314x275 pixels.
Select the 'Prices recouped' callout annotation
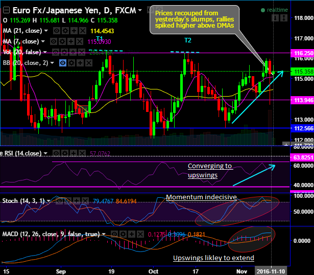(x=195, y=19)
